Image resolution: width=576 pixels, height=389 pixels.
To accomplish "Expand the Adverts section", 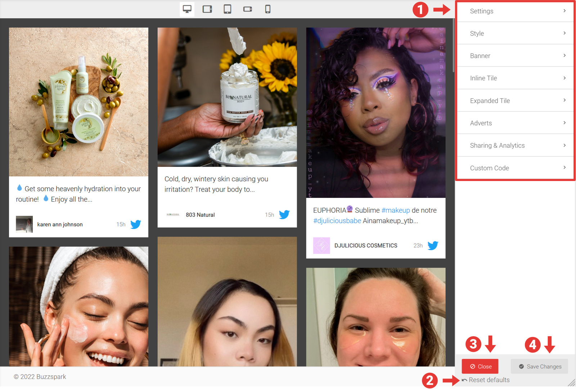I will 515,123.
